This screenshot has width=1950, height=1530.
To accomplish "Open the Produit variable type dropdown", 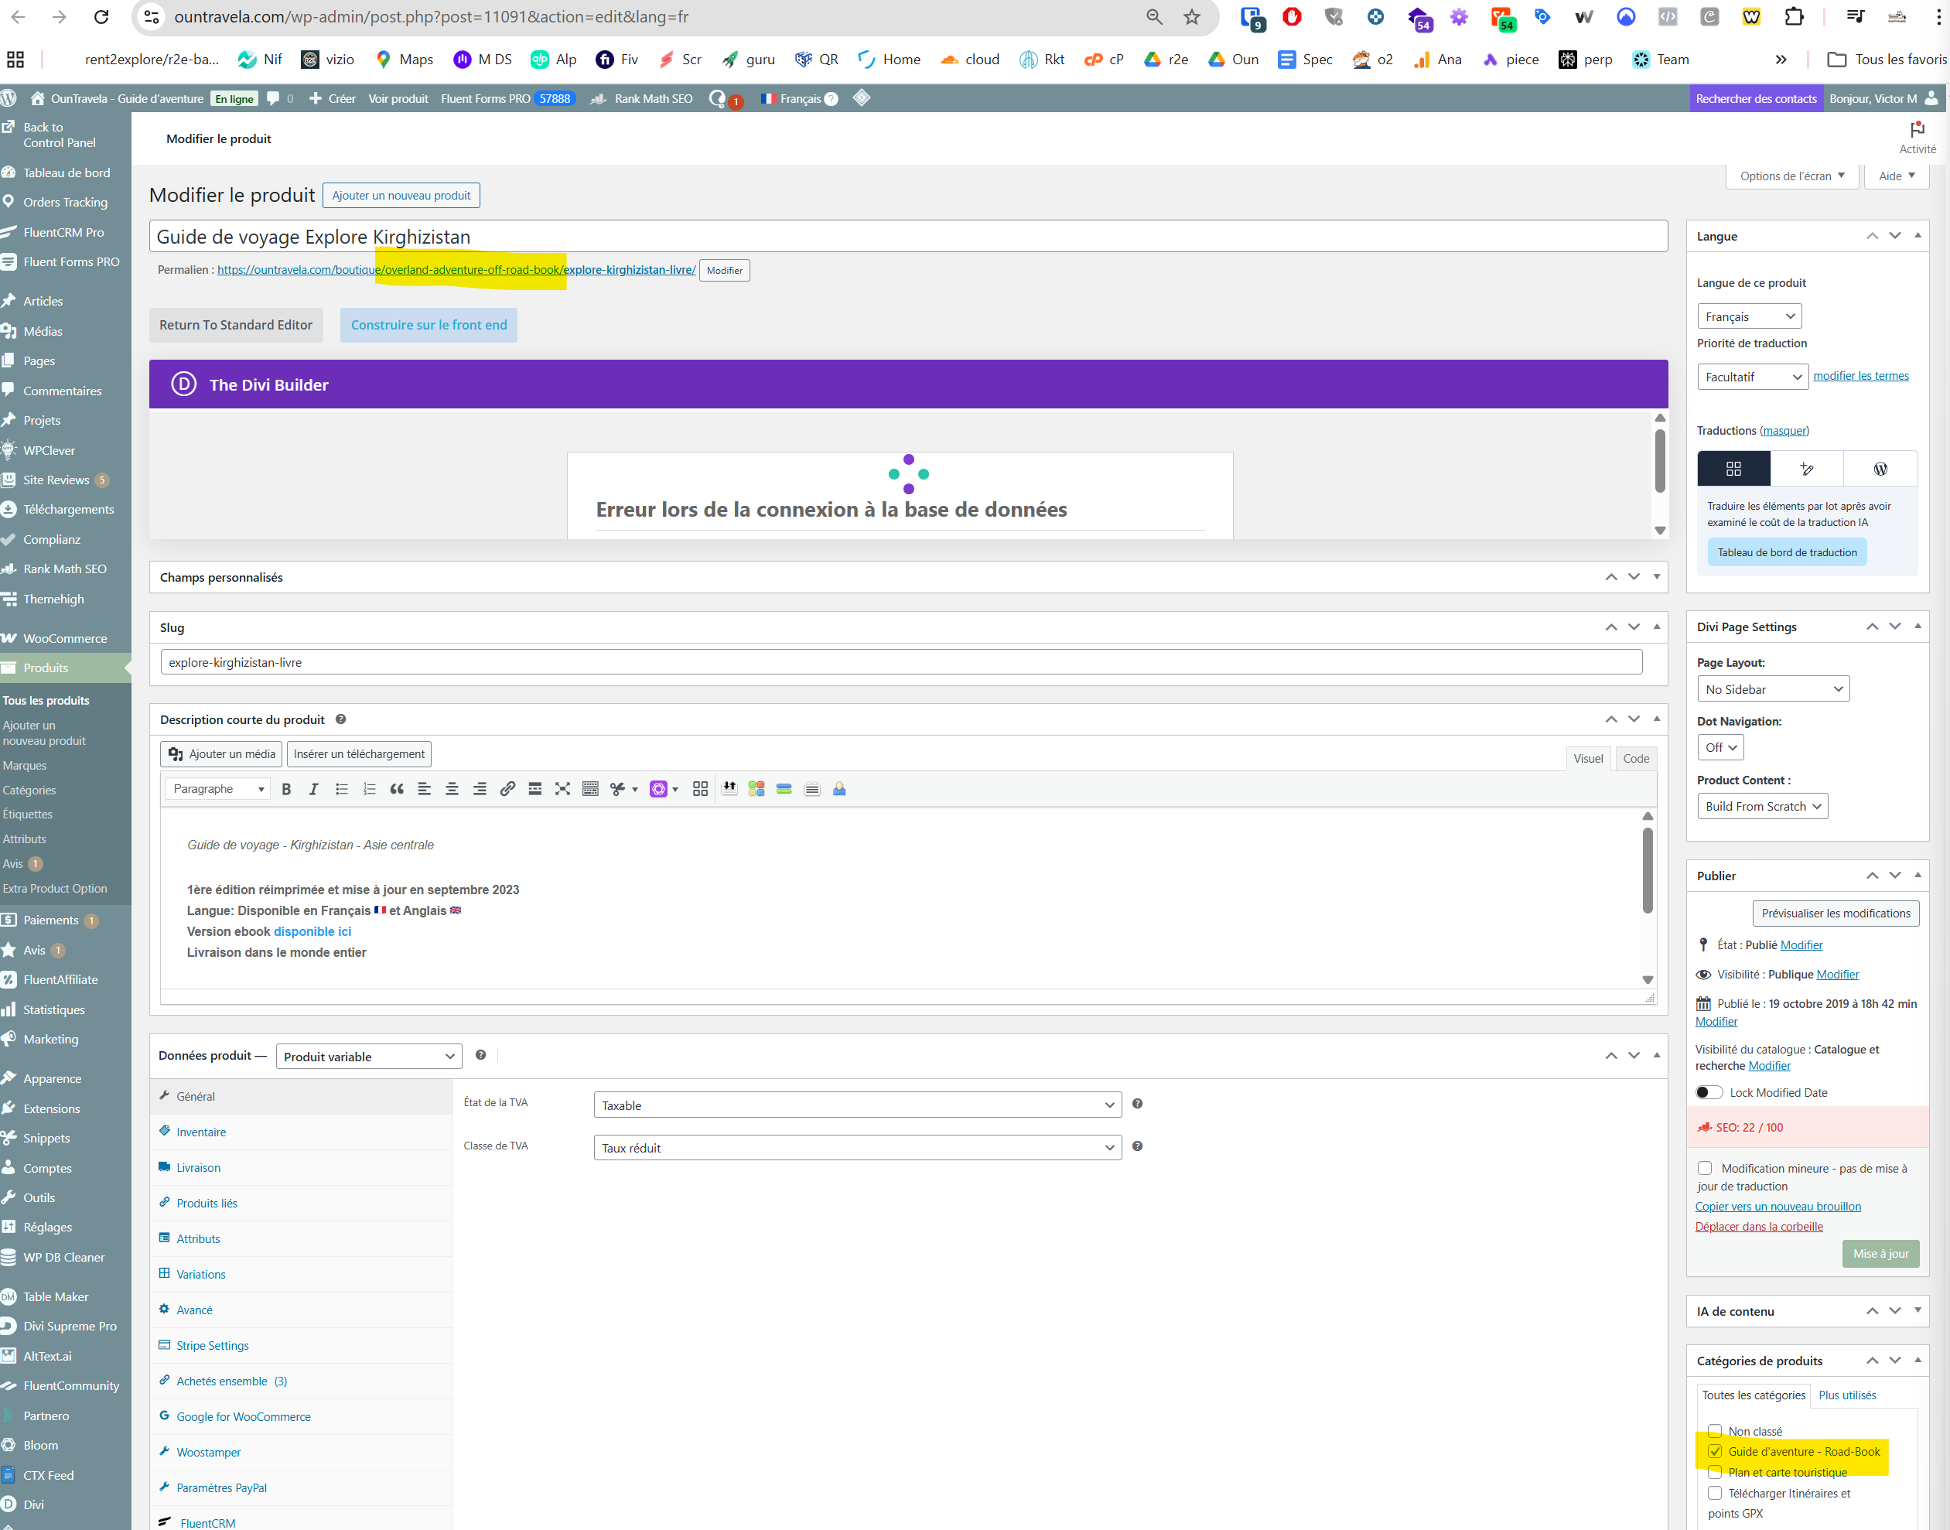I will 369,1056.
